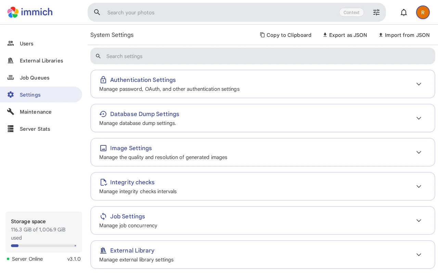Open the notifications bell

(x=404, y=12)
